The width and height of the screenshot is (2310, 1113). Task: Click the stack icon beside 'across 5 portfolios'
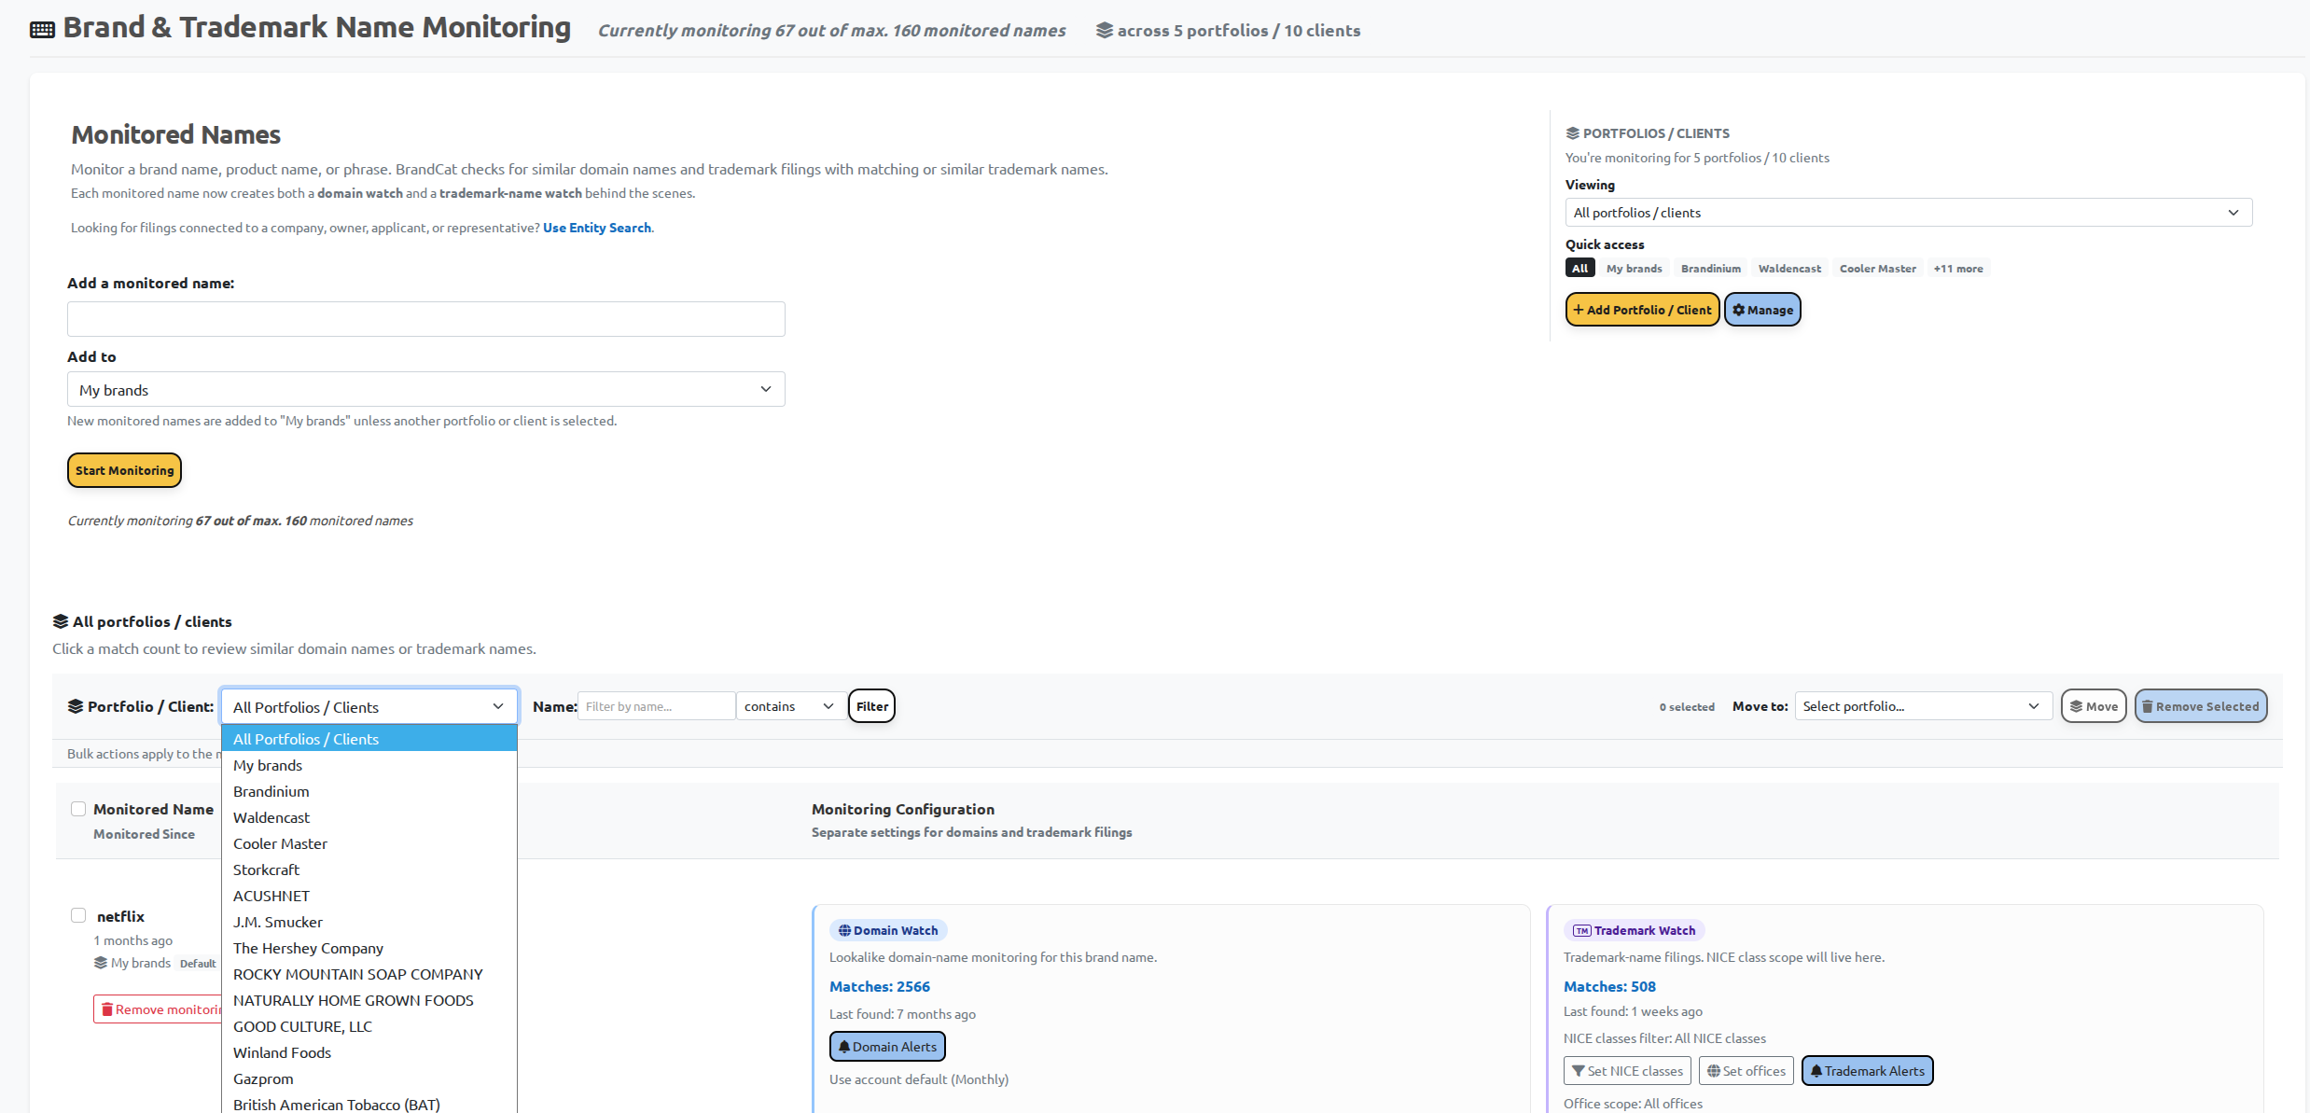pos(1105,30)
